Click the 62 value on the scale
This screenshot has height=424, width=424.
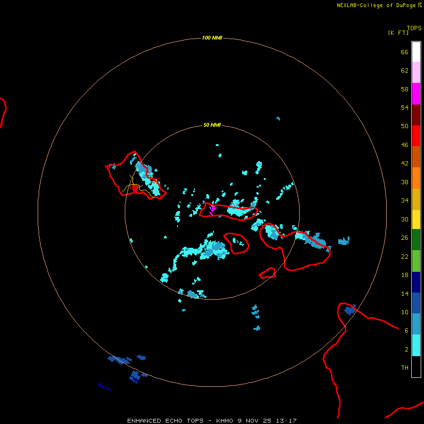pos(405,70)
